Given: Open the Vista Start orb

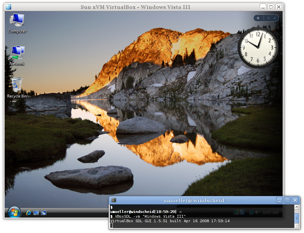Looking at the screenshot, I should point(14,213).
